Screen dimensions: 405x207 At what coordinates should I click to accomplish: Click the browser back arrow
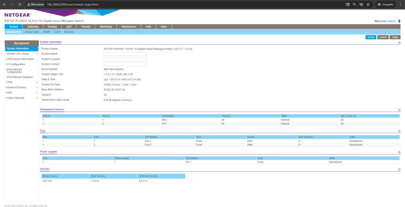[5, 5]
